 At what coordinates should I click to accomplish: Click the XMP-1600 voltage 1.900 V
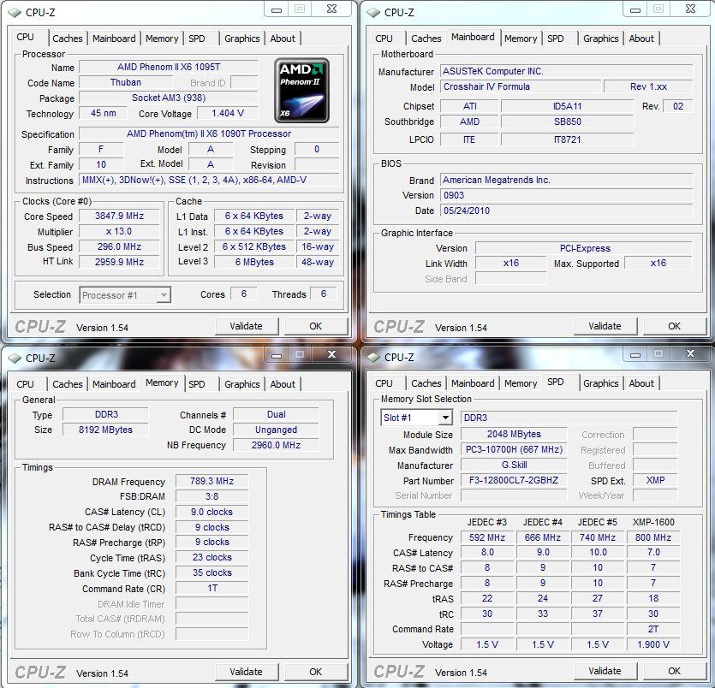click(653, 644)
